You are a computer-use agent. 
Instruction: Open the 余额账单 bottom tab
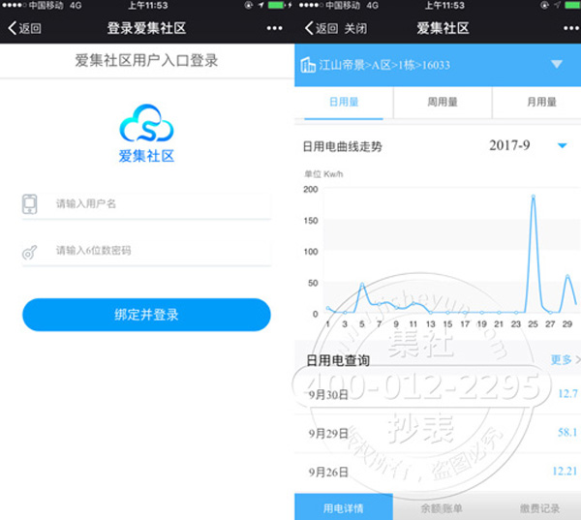tap(442, 506)
